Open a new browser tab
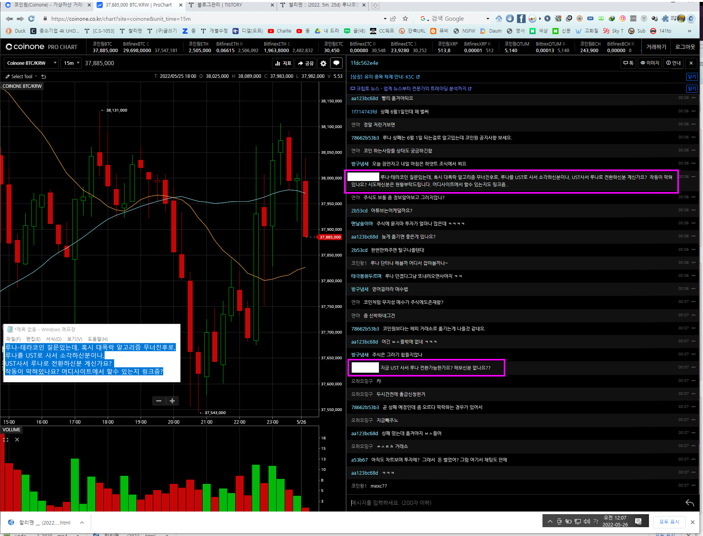Viewport: 703px width, 536px height. 375,5
